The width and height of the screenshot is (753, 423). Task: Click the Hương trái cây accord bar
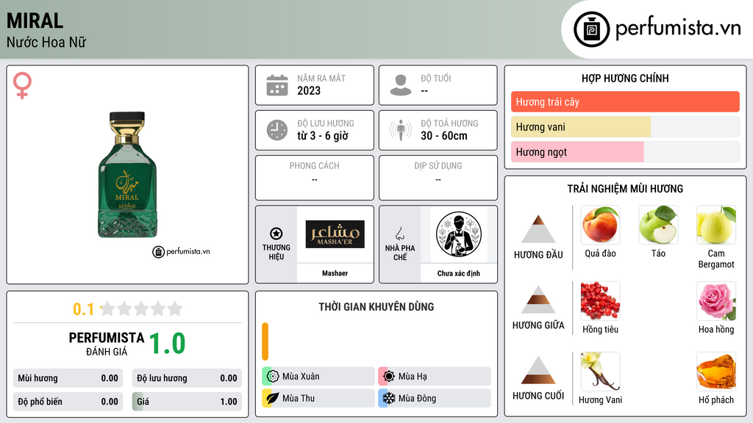click(625, 101)
